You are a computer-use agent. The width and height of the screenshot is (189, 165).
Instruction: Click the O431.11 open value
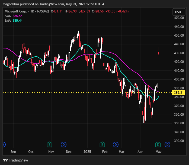point(57,11)
